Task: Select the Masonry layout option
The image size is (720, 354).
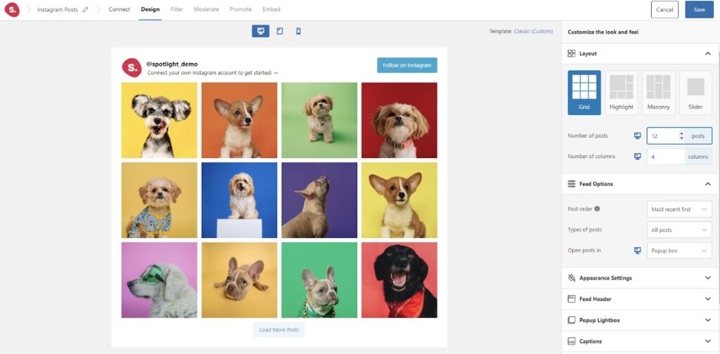Action: point(658,93)
